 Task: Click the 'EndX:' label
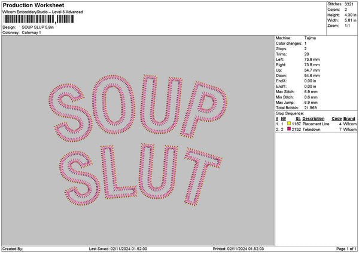(281, 81)
